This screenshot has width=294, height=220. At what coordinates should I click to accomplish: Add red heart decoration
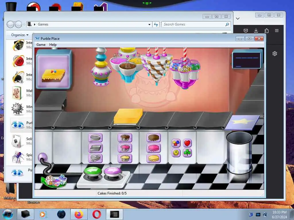(187, 143)
